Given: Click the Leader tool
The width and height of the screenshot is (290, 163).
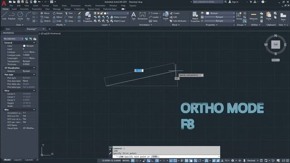Looking at the screenshot, I should click(154, 17).
